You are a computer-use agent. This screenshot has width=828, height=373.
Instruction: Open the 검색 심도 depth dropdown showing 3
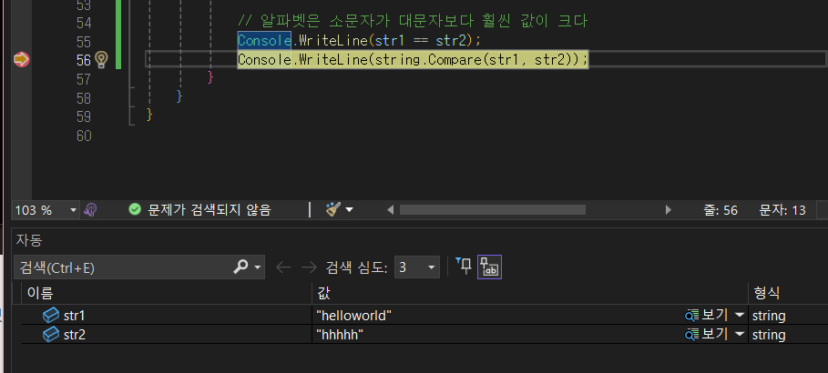tap(417, 267)
